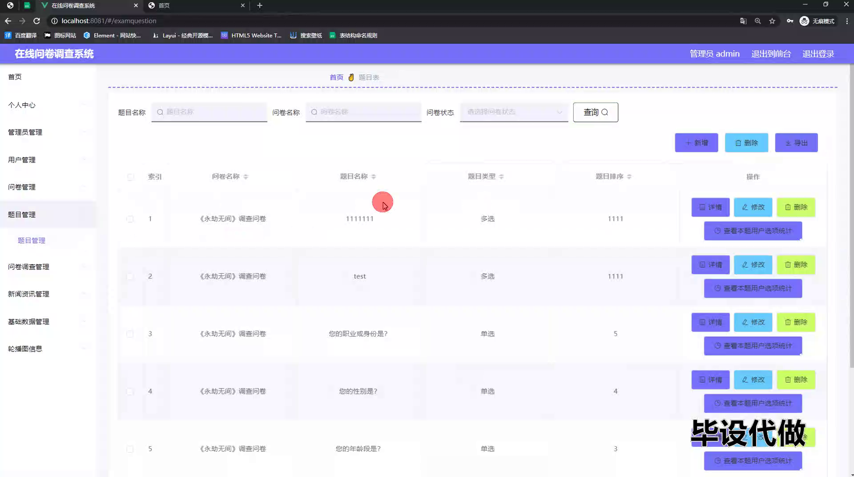Click 详情 button for row 1
854x477 pixels.
click(710, 207)
